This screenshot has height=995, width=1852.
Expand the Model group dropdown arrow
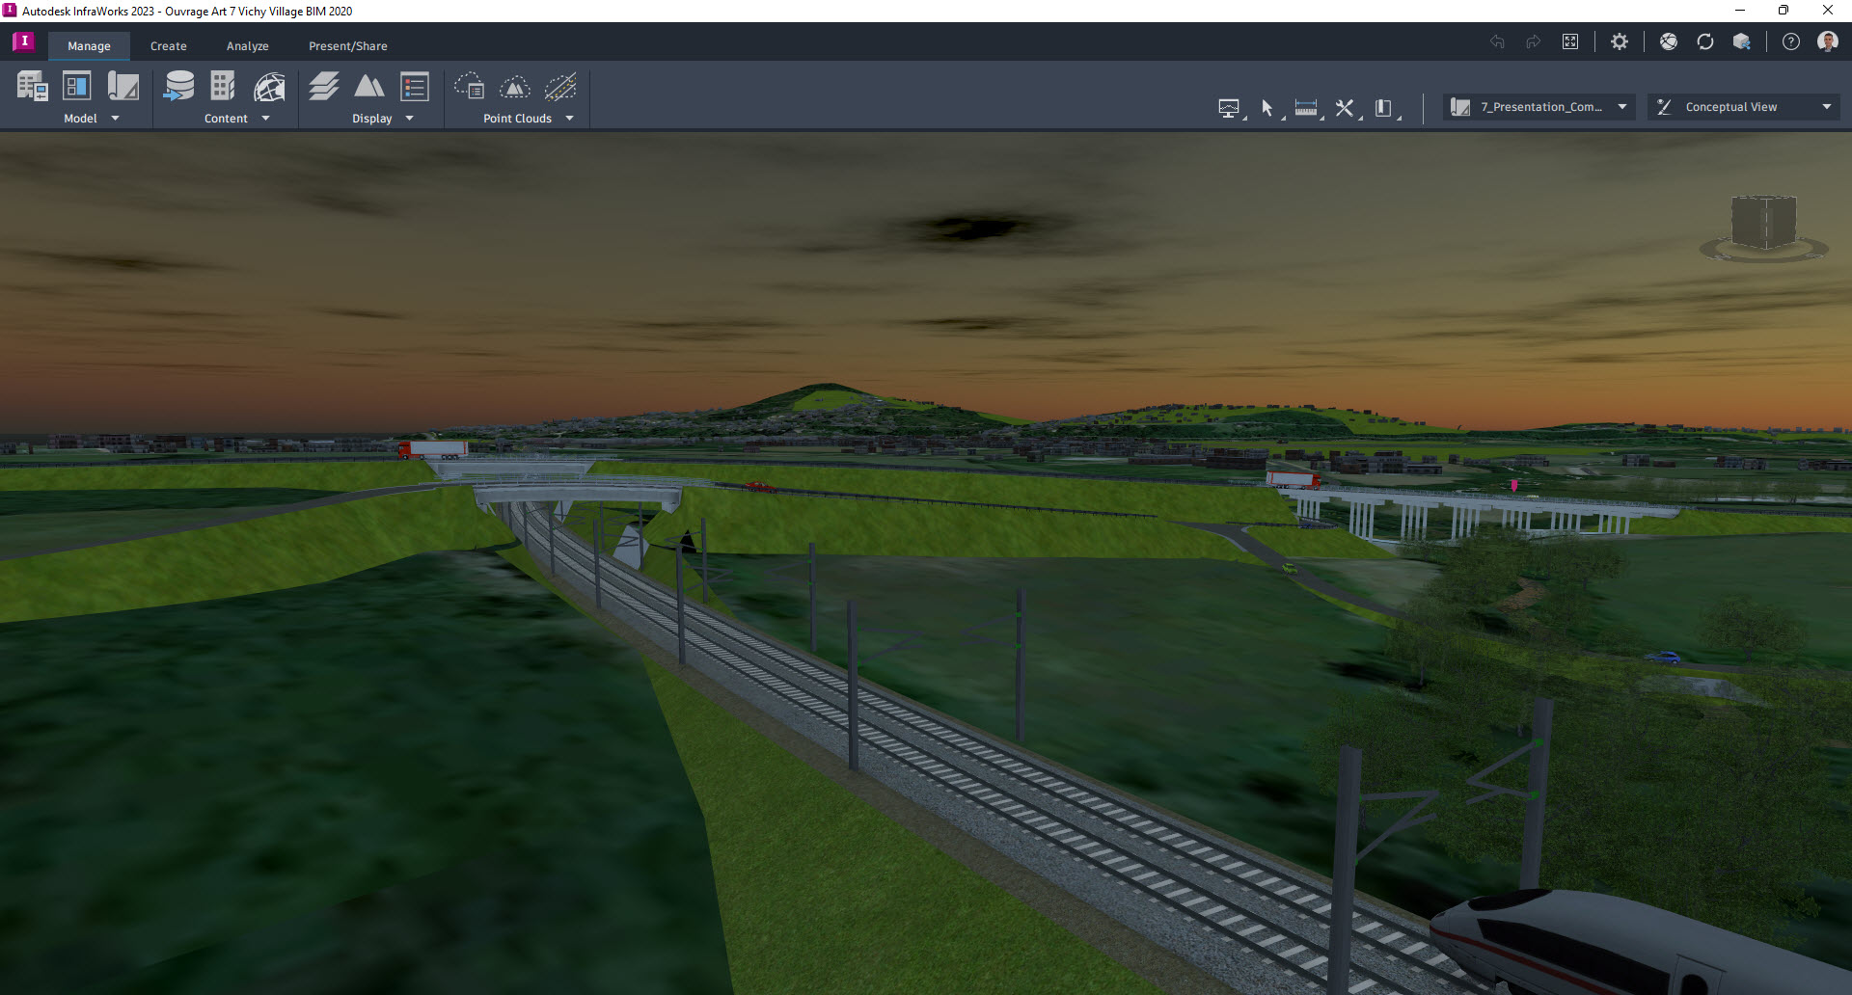(x=114, y=118)
